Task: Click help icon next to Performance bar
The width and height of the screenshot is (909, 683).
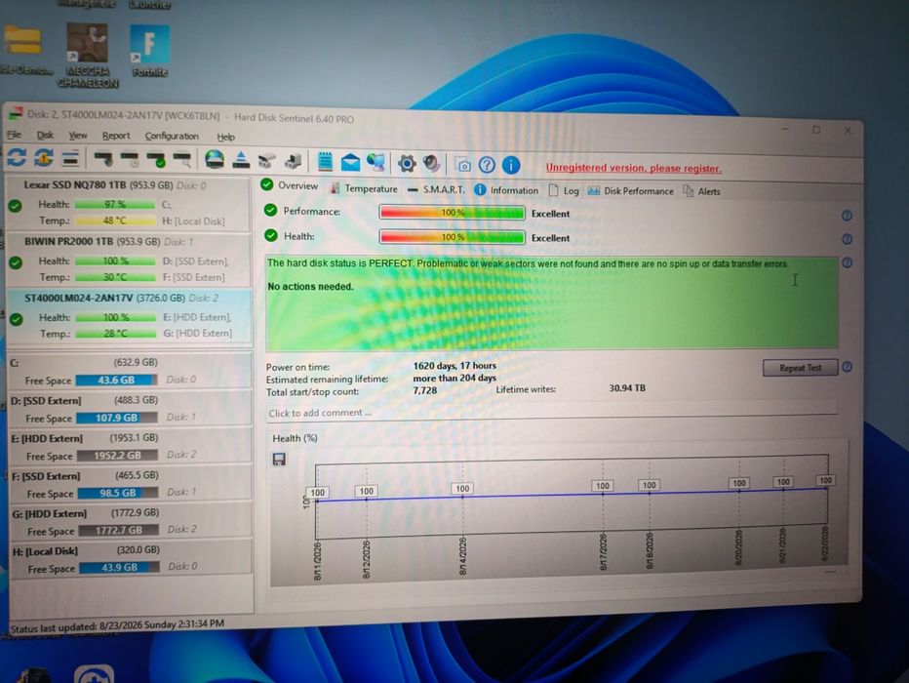Action: point(847,216)
